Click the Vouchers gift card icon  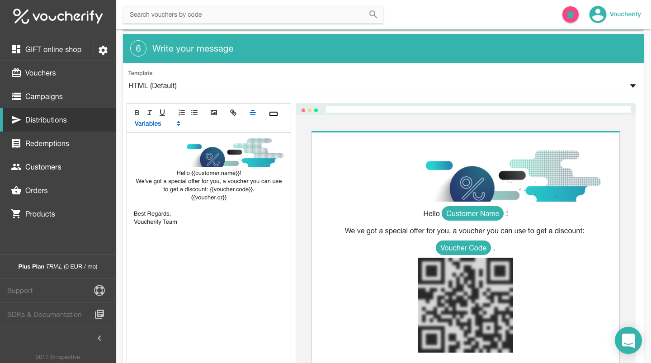[x=16, y=73]
